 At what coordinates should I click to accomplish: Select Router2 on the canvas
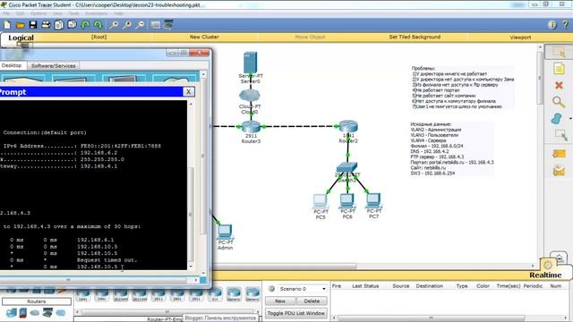point(348,127)
